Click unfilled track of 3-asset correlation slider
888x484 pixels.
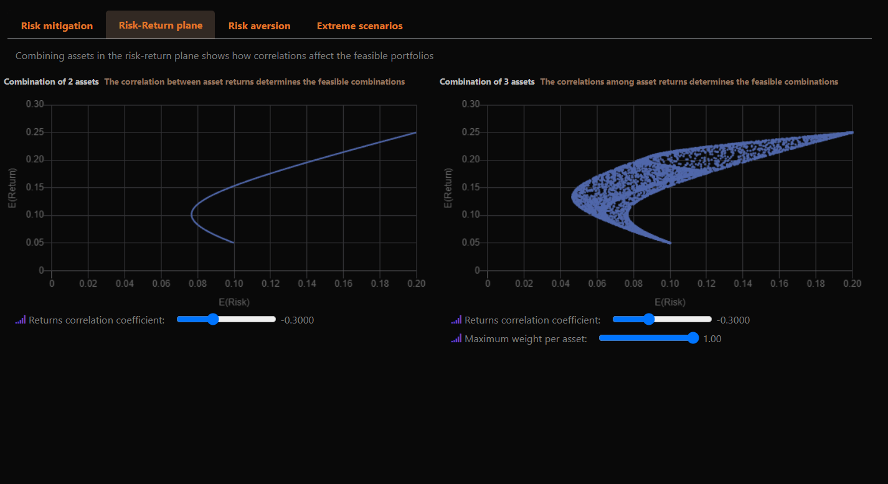point(685,319)
